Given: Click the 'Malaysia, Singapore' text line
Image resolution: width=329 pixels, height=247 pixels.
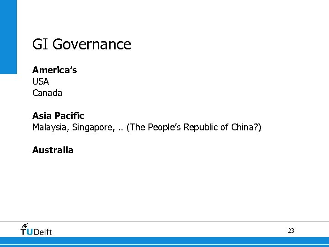Looking at the screenshot, I should 147,127.
